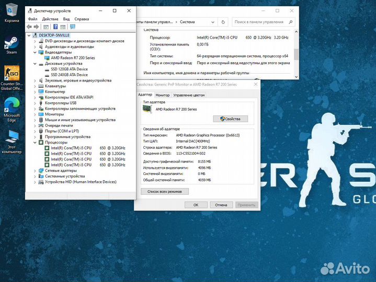The image size is (376, 282).
Task: Open the 'Действие' menu
Action: (50, 19)
